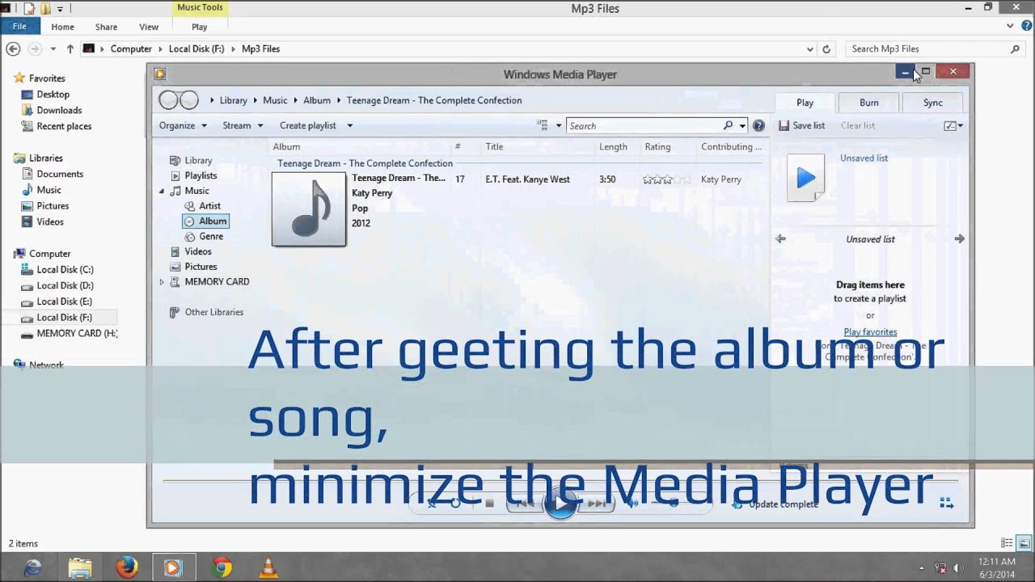Open the View options icon
The image size is (1035, 582).
543,125
